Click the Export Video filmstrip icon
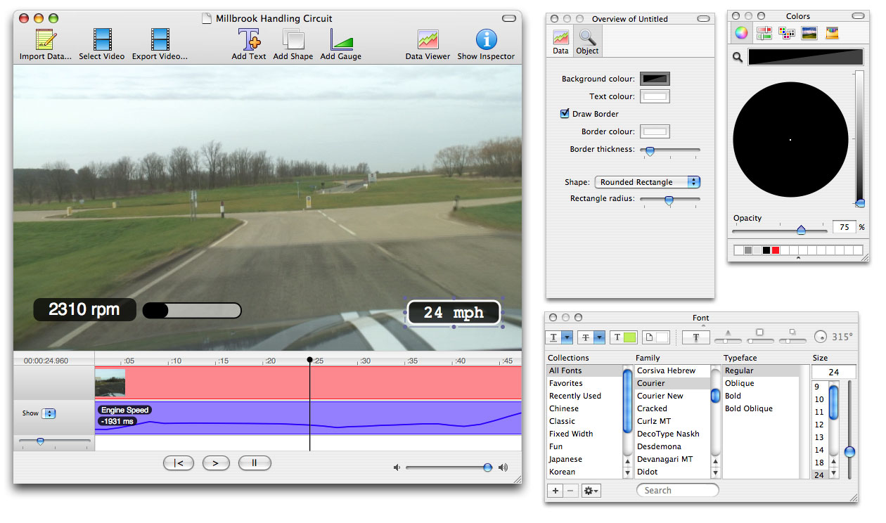The image size is (886, 523). (x=160, y=39)
